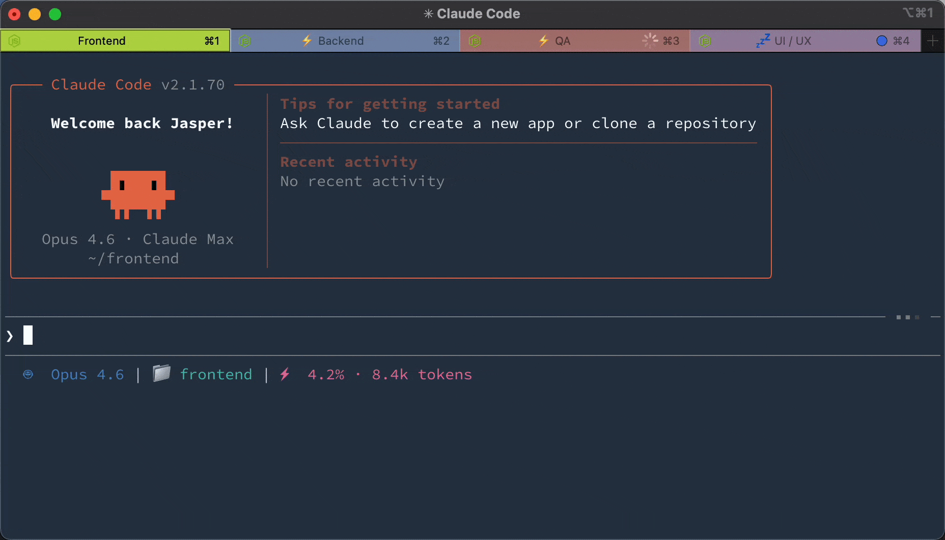945x540 pixels.
Task: Click the "No recent activity" text
Action: click(x=363, y=182)
